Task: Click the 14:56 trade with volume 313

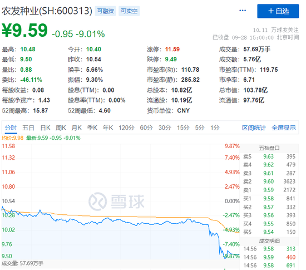Action: (x=269, y=249)
